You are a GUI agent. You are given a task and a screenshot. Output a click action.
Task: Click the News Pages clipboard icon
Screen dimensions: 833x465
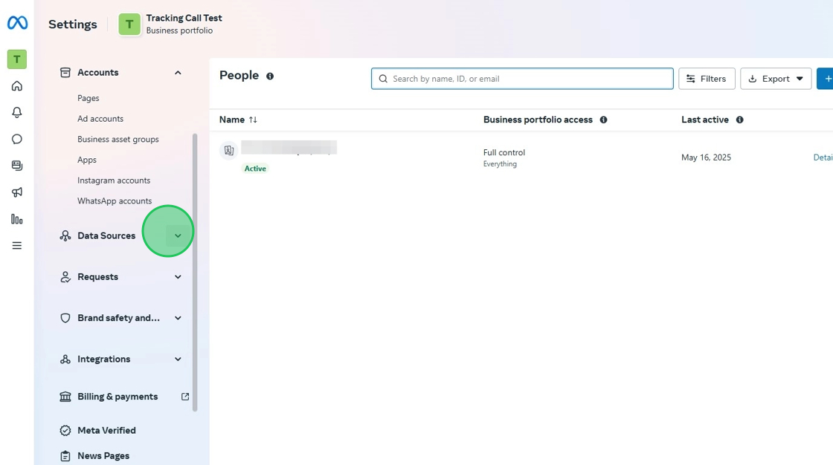click(x=65, y=456)
